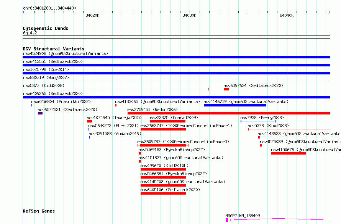Click the thin red line under nsv5377
Screen dimensions: 341x224
click(116, 89)
